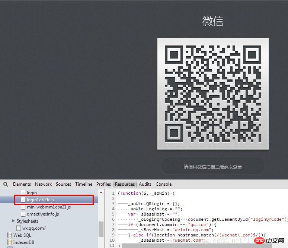Click the 微信 title heading
The width and height of the screenshot is (288, 248).
pyautogui.click(x=213, y=21)
